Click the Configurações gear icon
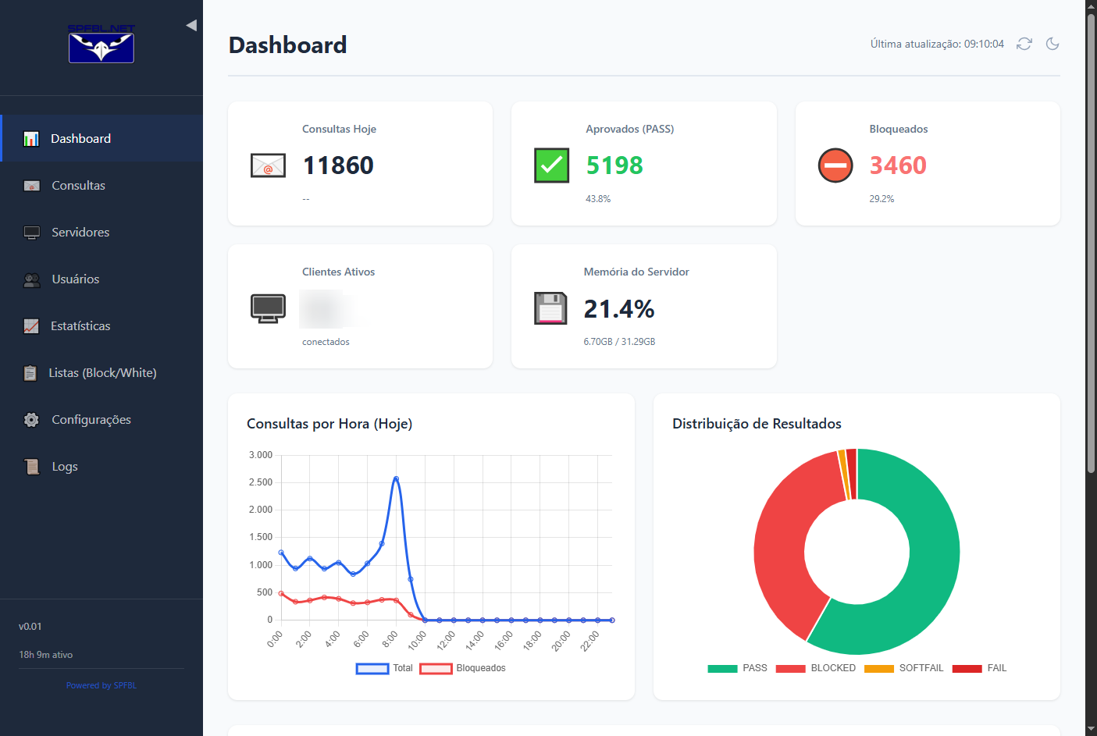 [x=31, y=420]
